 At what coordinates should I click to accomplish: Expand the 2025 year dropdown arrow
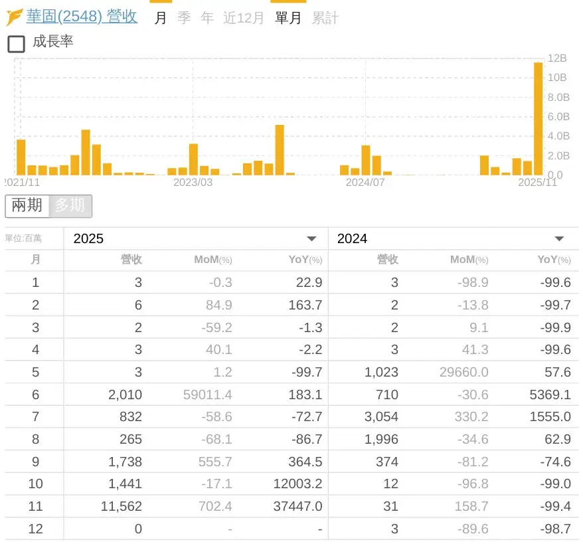click(311, 239)
